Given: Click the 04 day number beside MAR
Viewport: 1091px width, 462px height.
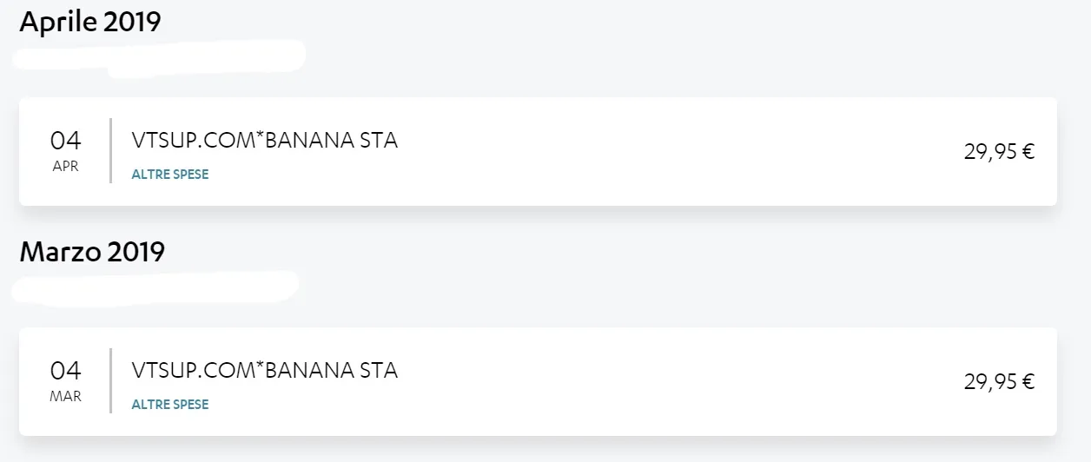Looking at the screenshot, I should click(65, 371).
